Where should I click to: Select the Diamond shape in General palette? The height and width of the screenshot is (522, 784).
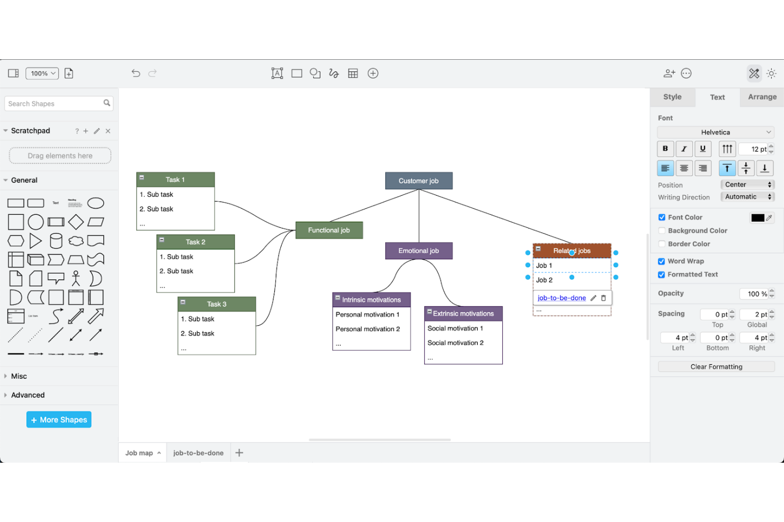(x=76, y=222)
